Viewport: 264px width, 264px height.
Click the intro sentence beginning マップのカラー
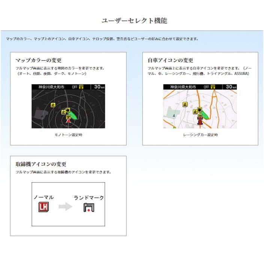tap(102, 39)
